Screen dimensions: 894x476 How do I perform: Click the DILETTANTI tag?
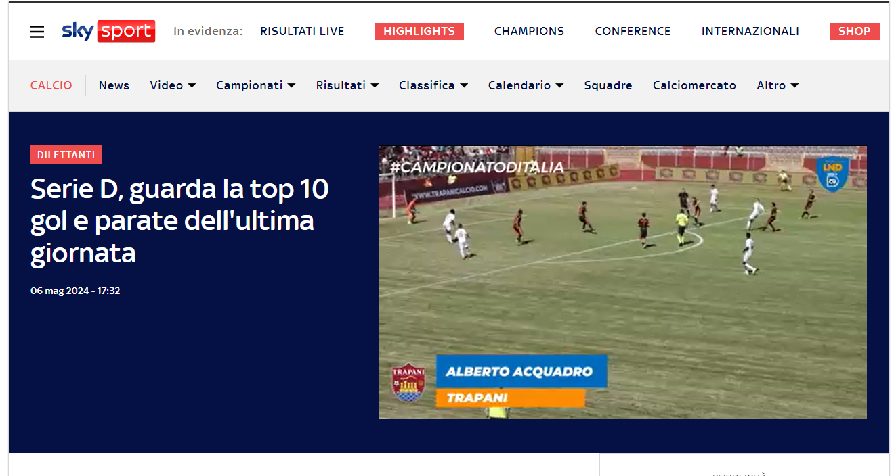(66, 155)
